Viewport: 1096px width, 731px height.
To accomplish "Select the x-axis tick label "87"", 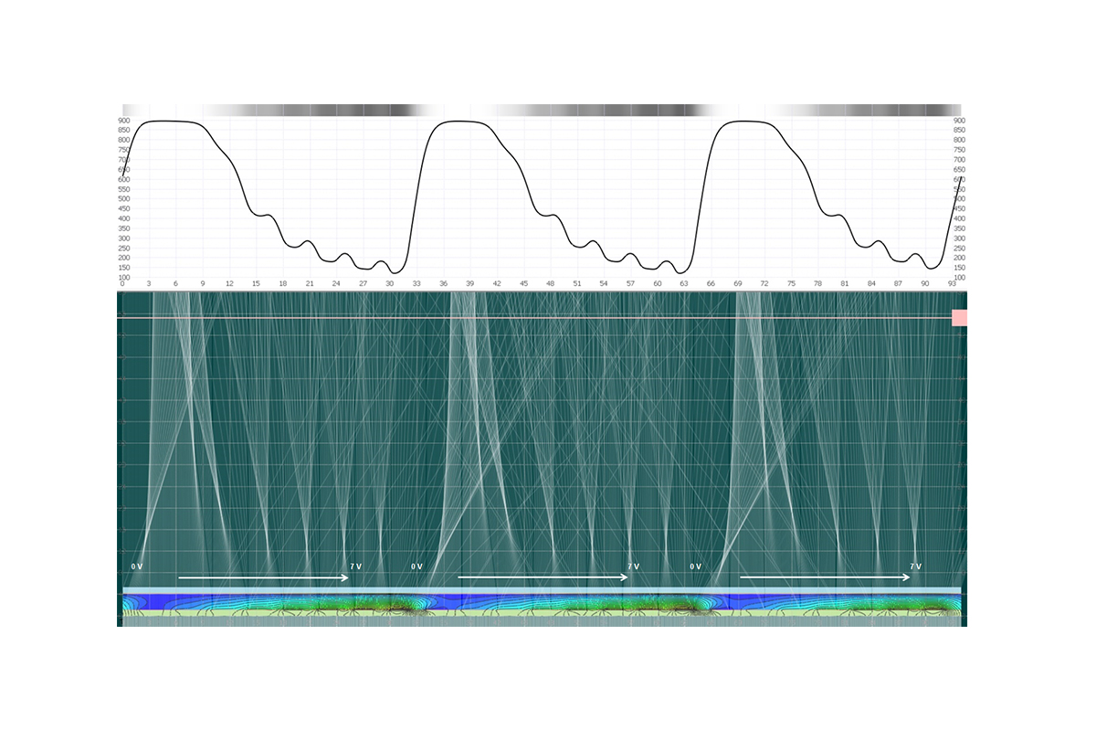I will pyautogui.click(x=899, y=284).
